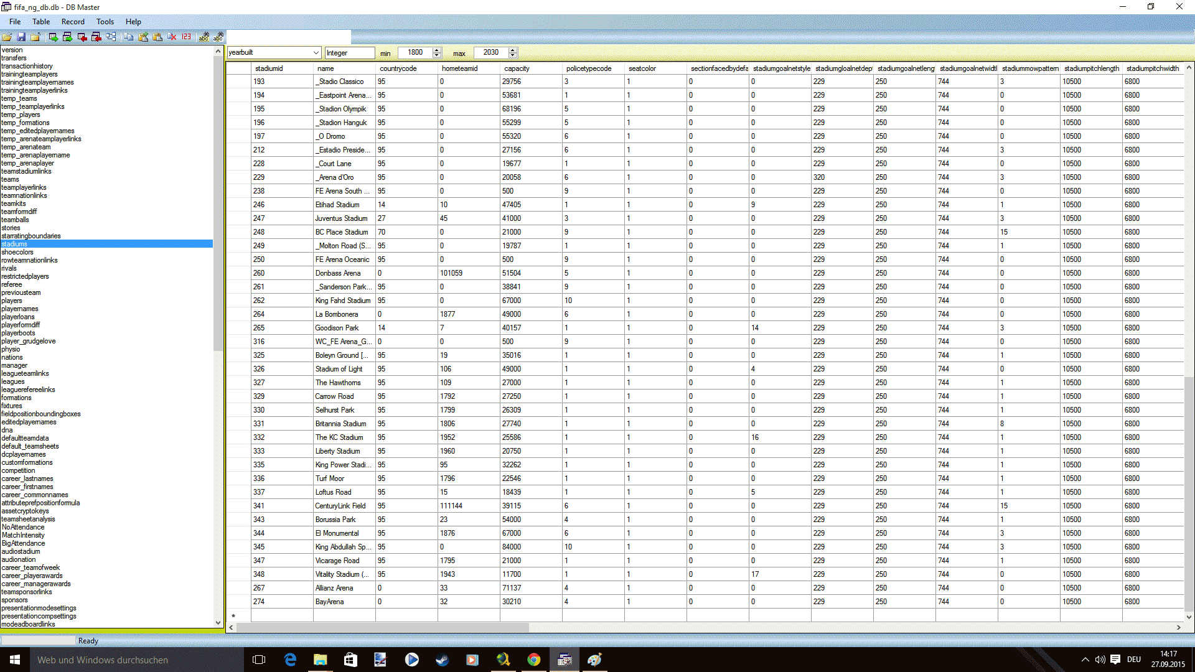Click the max value field showing 2030
1195x672 pixels.
(x=491, y=53)
